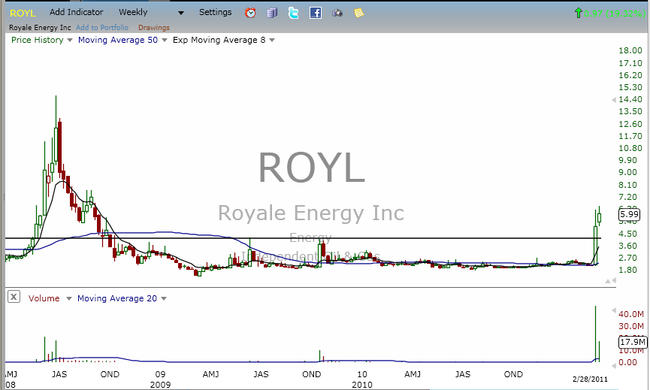The image size is (650, 390).
Task: Select the Exp Moving Average 8 label
Action: tap(219, 40)
